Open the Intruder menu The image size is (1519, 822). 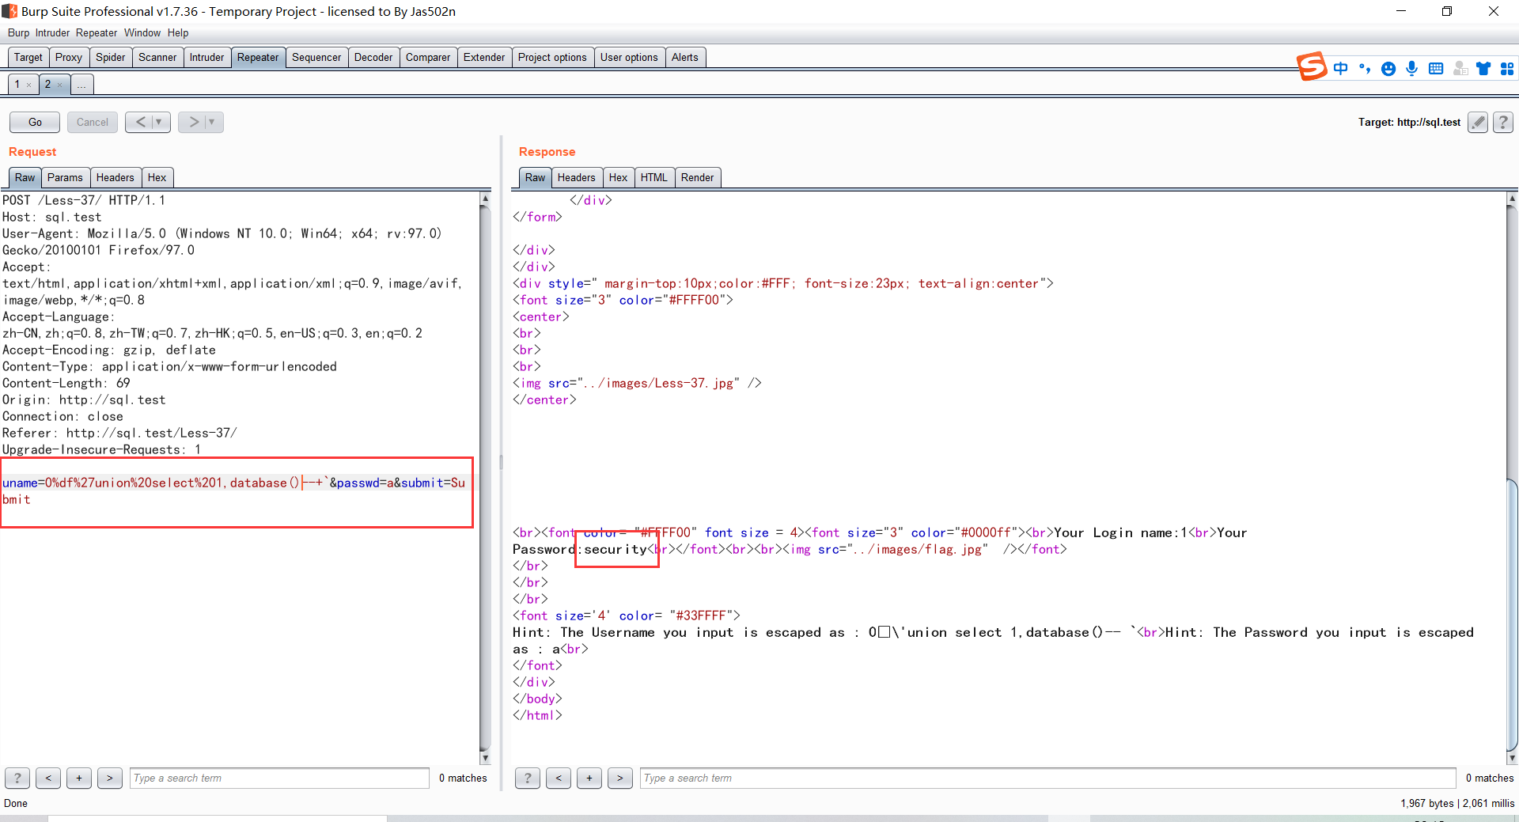pos(52,32)
